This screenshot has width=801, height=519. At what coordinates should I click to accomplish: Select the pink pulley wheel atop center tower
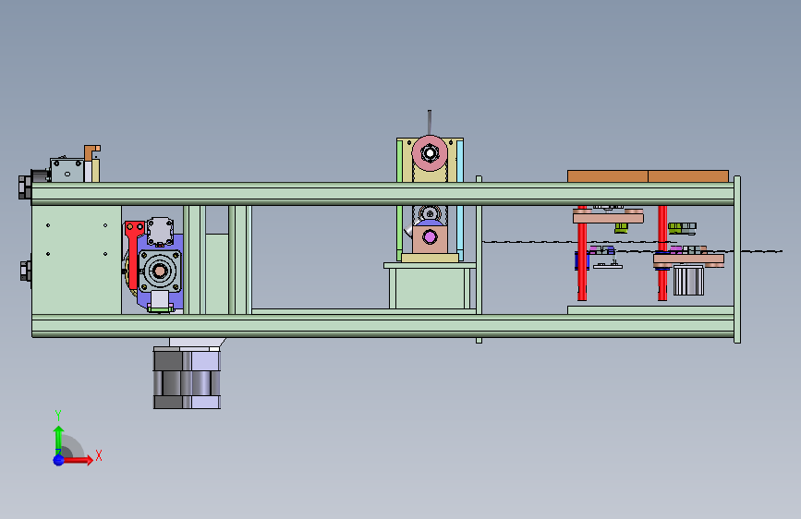click(430, 152)
